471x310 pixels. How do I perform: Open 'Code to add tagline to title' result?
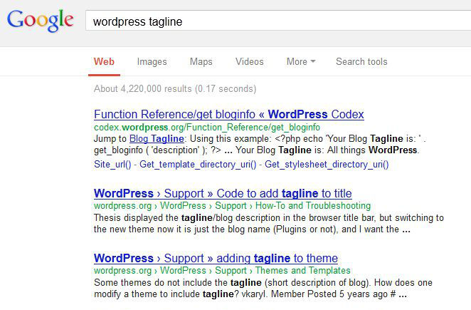223,193
